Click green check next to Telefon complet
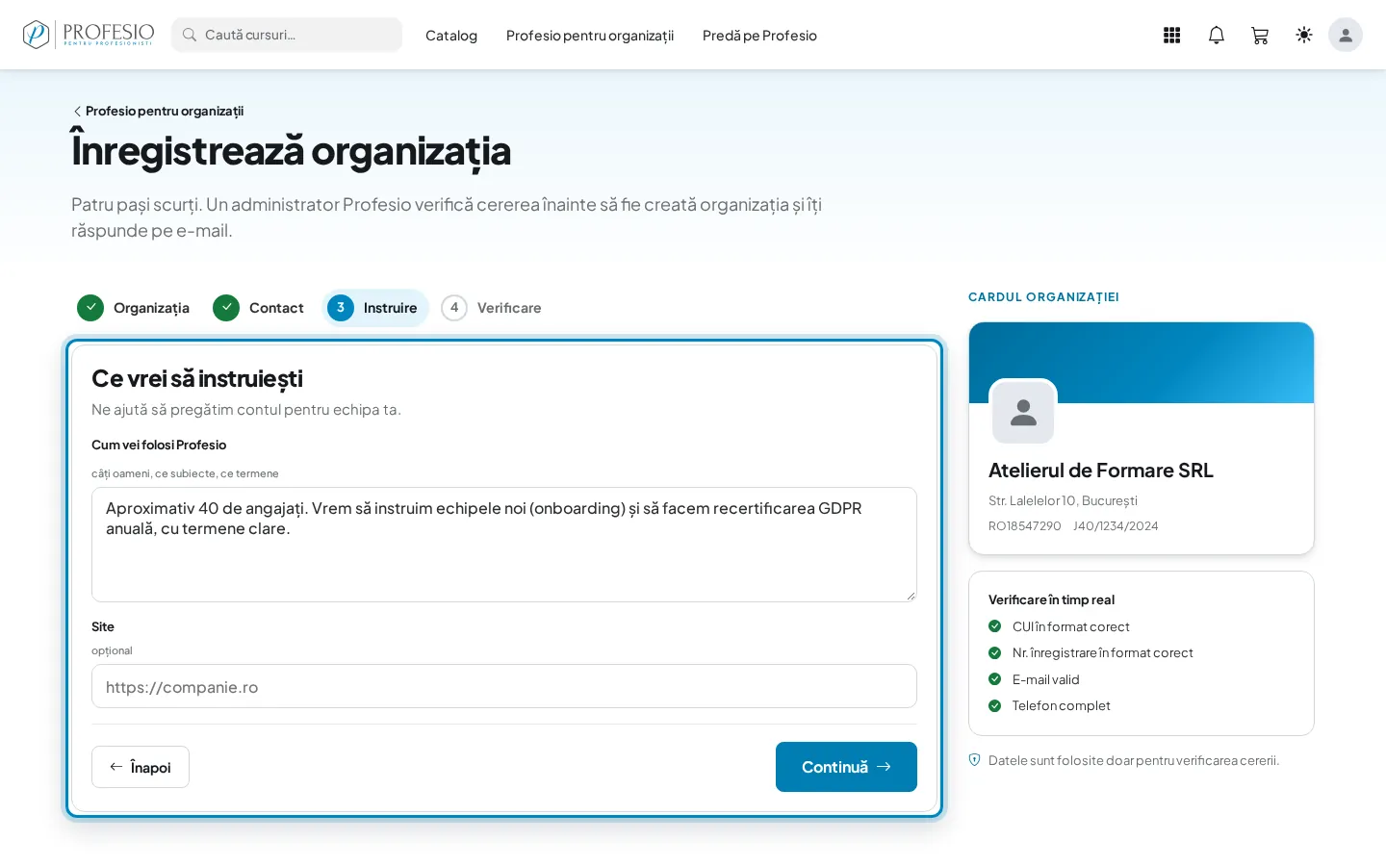Screen dimensions: 1386x866 pyautogui.click(x=995, y=705)
